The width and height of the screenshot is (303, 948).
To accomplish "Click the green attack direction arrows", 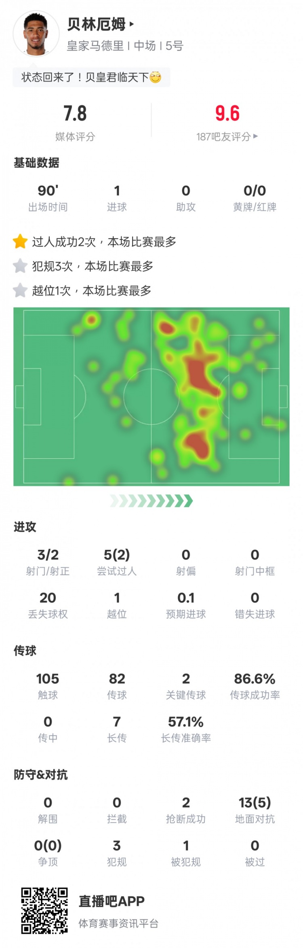I will [x=151, y=501].
